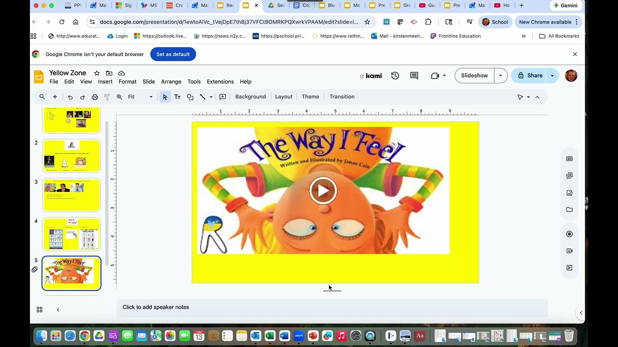Undo the last action

pos(70,97)
